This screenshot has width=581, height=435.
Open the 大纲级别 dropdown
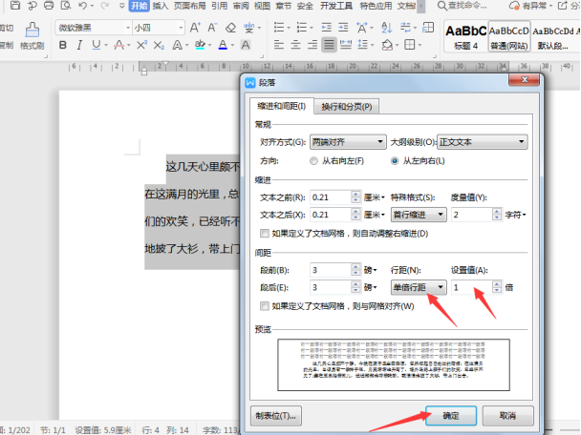[x=483, y=142]
